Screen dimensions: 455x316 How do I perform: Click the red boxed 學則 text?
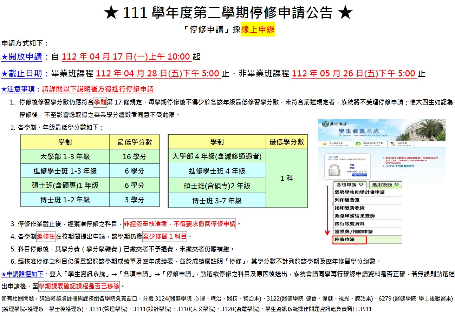(100, 102)
